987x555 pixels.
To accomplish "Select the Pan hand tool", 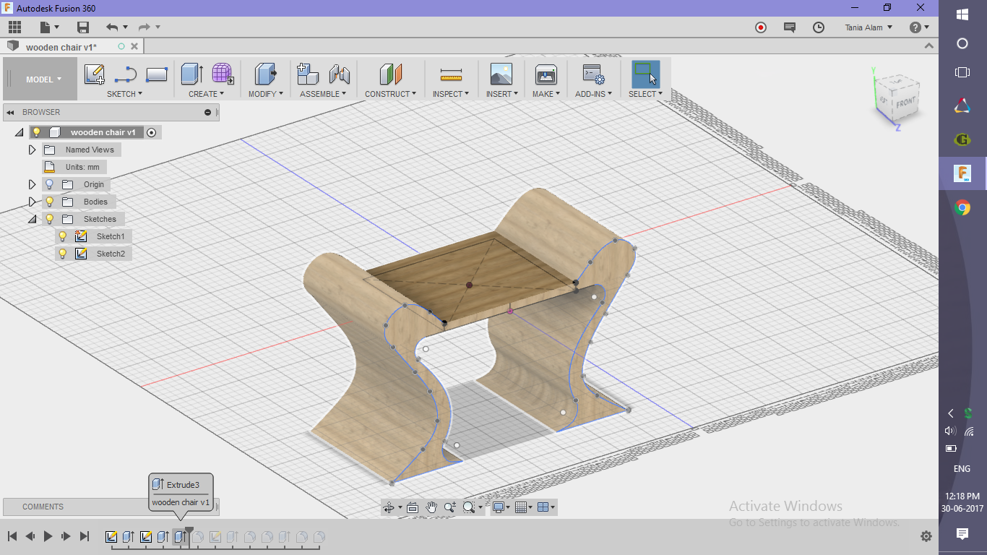I will [431, 507].
